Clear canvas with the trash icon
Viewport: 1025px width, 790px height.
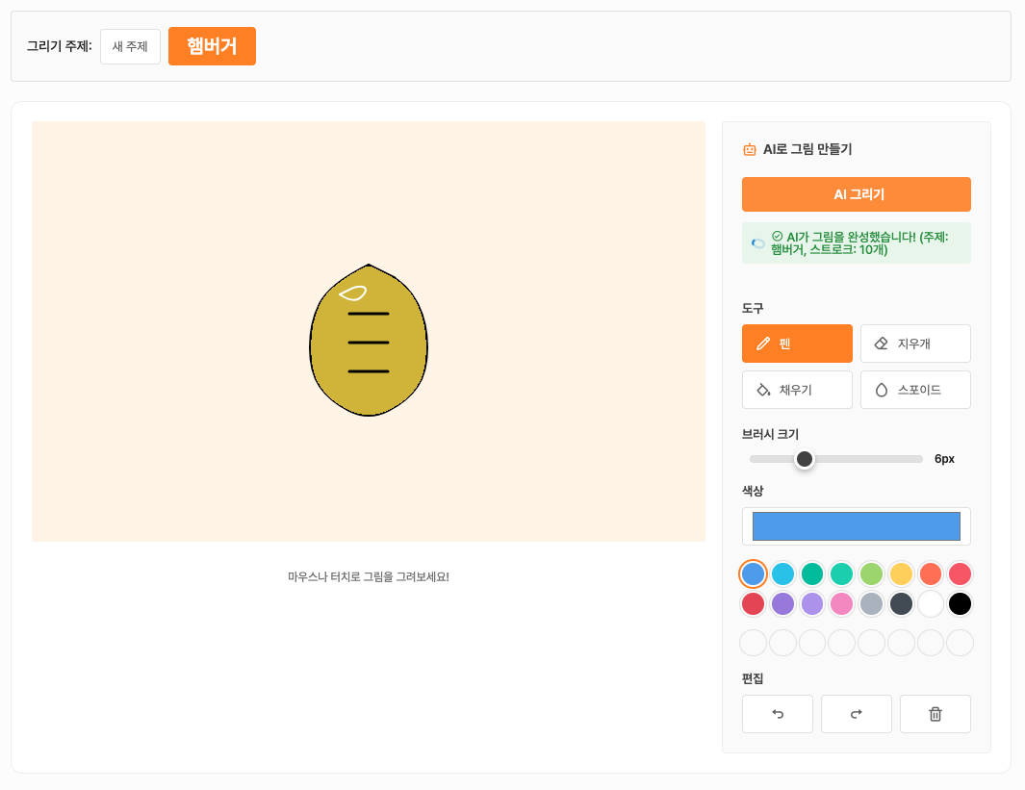coord(935,714)
